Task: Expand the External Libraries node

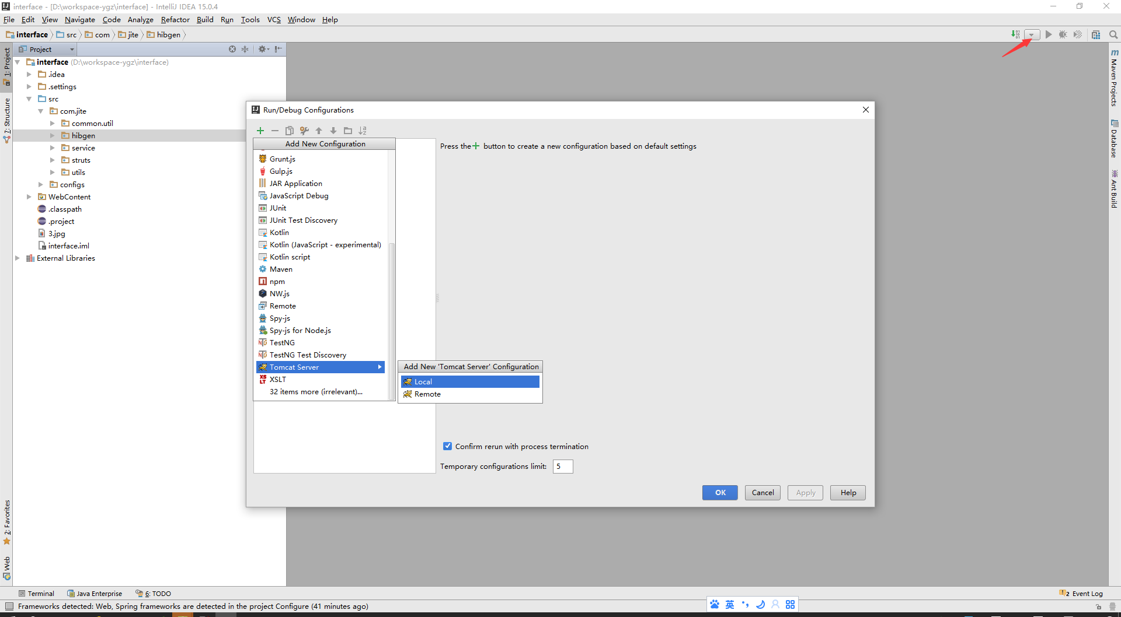Action: pyautogui.click(x=18, y=258)
